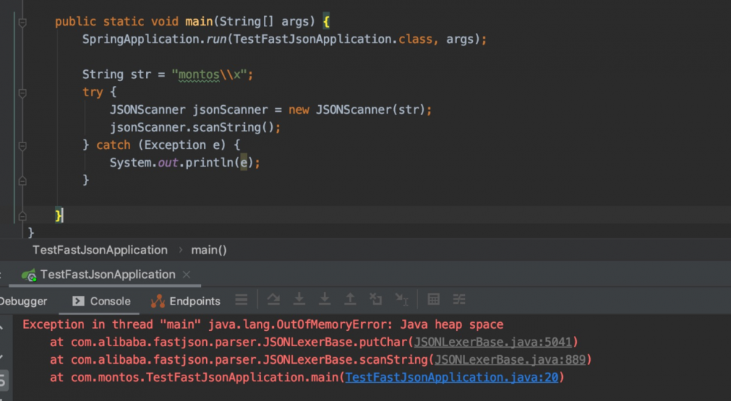Image resolution: width=731 pixels, height=401 pixels.
Task: Collapse the catch block fold marker
Action: pyautogui.click(x=23, y=146)
